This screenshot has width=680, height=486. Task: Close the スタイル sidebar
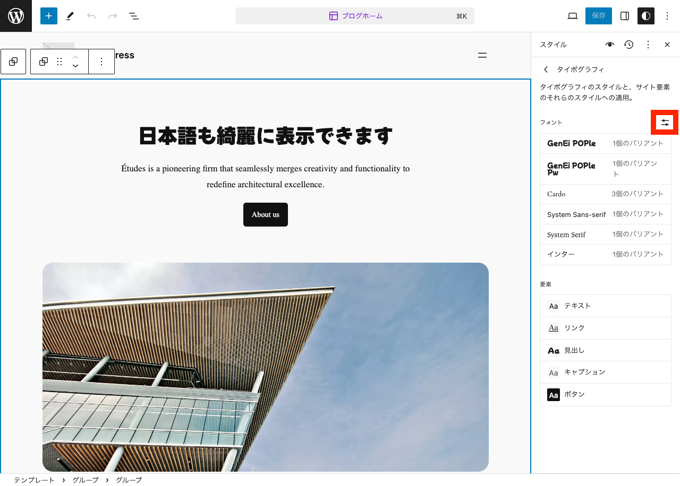667,45
